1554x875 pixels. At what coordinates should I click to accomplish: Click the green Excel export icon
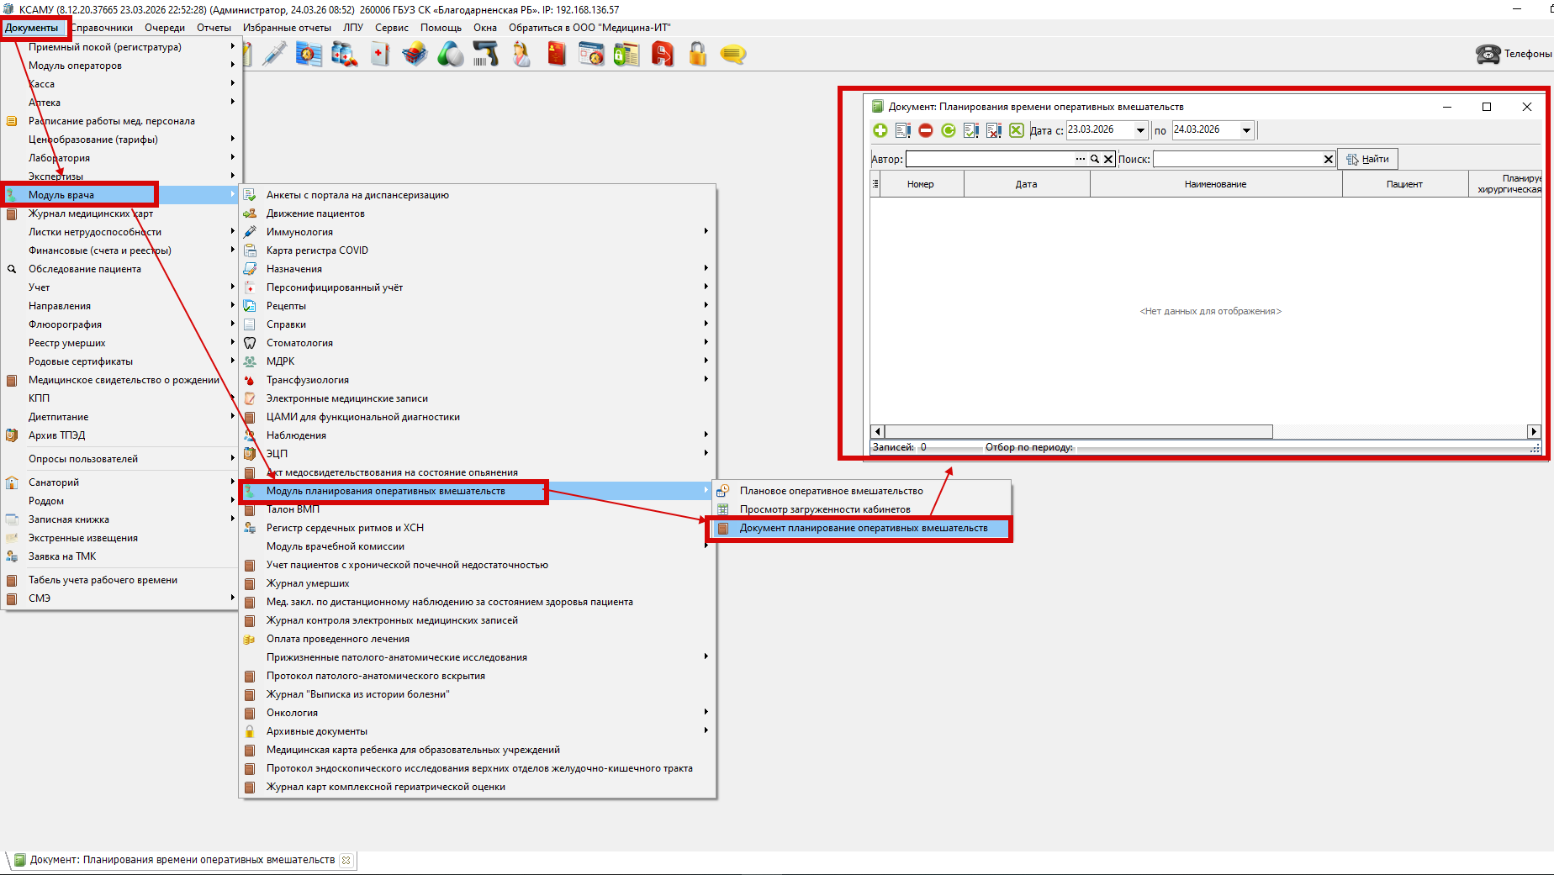[1016, 130]
